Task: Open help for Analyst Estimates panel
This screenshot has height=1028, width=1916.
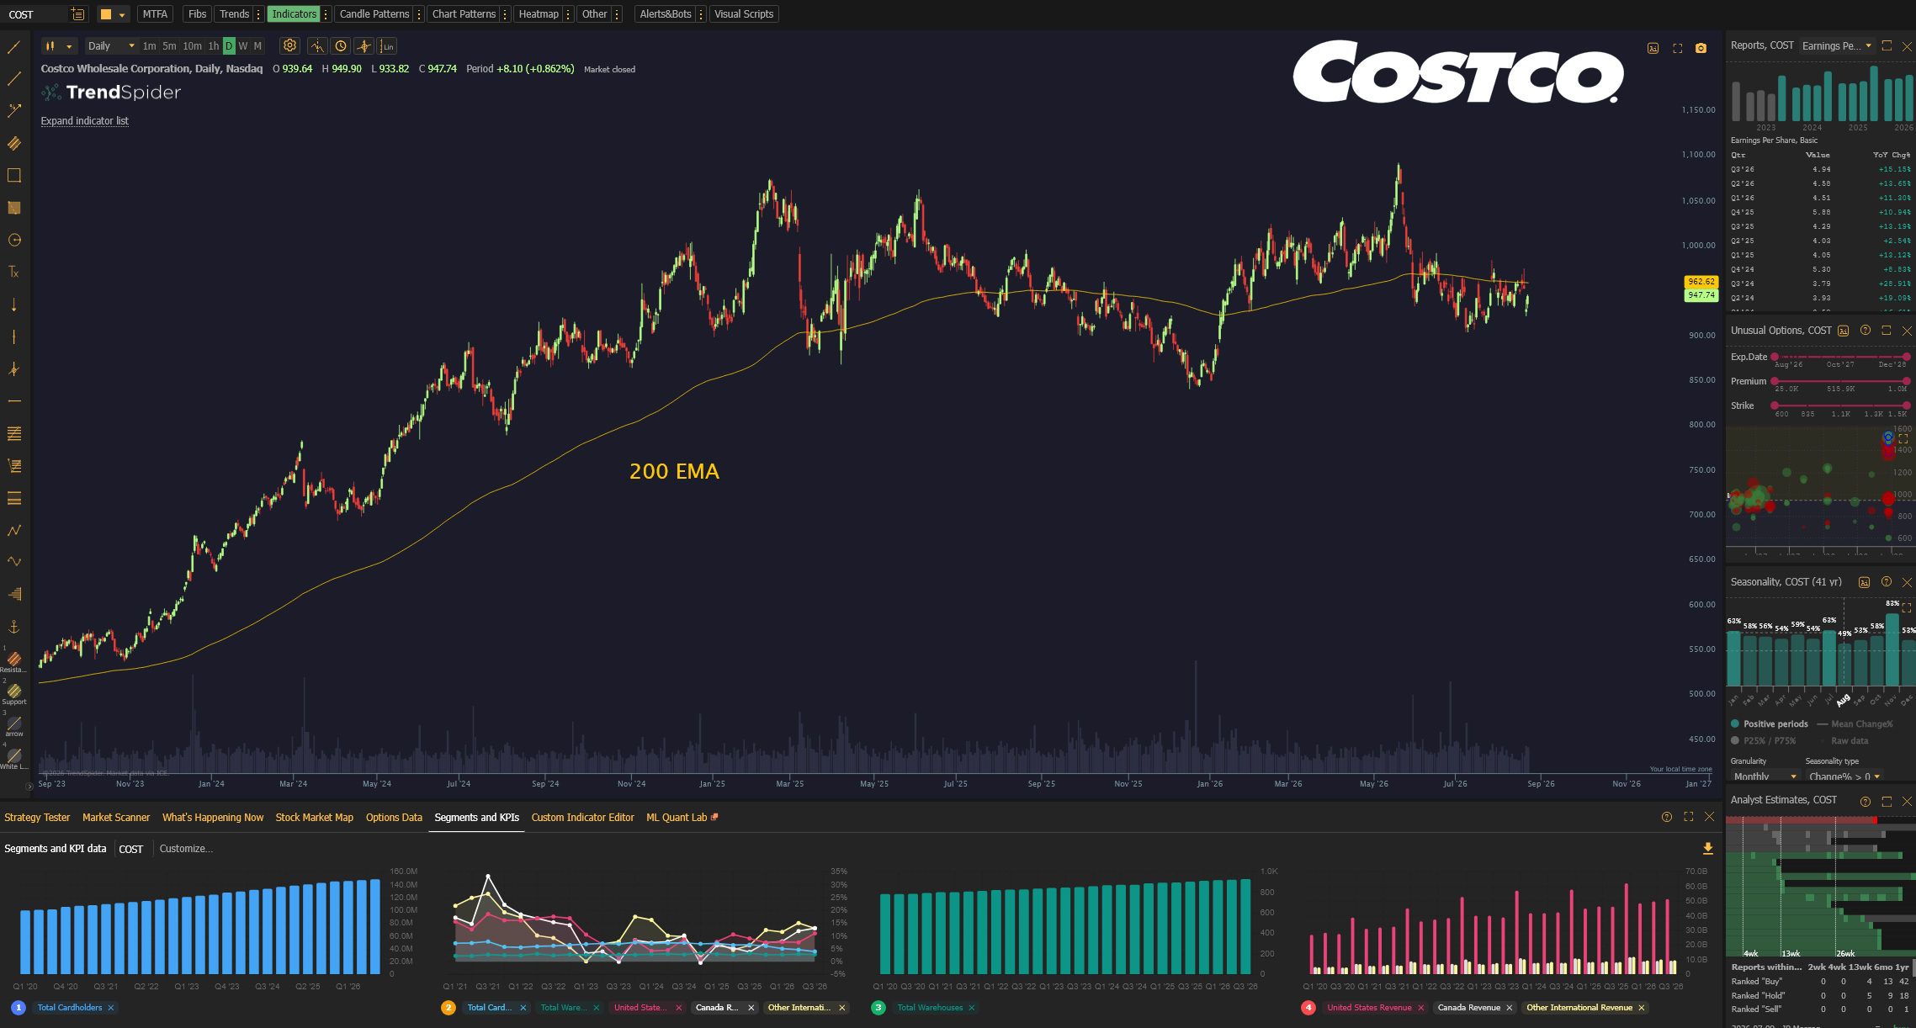Action: pos(1866,801)
